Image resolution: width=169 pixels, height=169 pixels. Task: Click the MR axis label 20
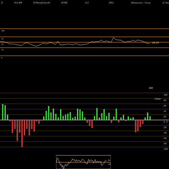pyautogui.click(x=165, y=117)
